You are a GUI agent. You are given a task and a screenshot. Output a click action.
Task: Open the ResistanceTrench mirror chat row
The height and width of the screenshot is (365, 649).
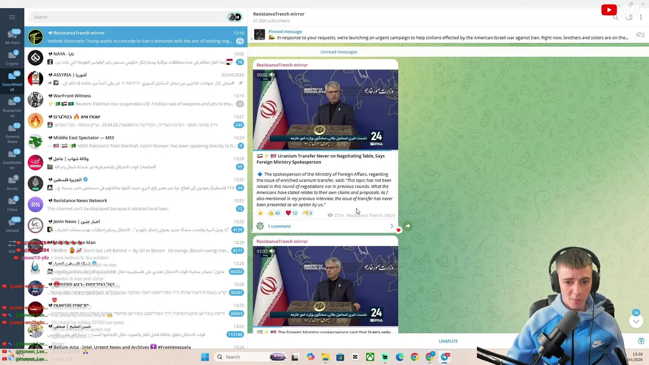click(x=136, y=37)
